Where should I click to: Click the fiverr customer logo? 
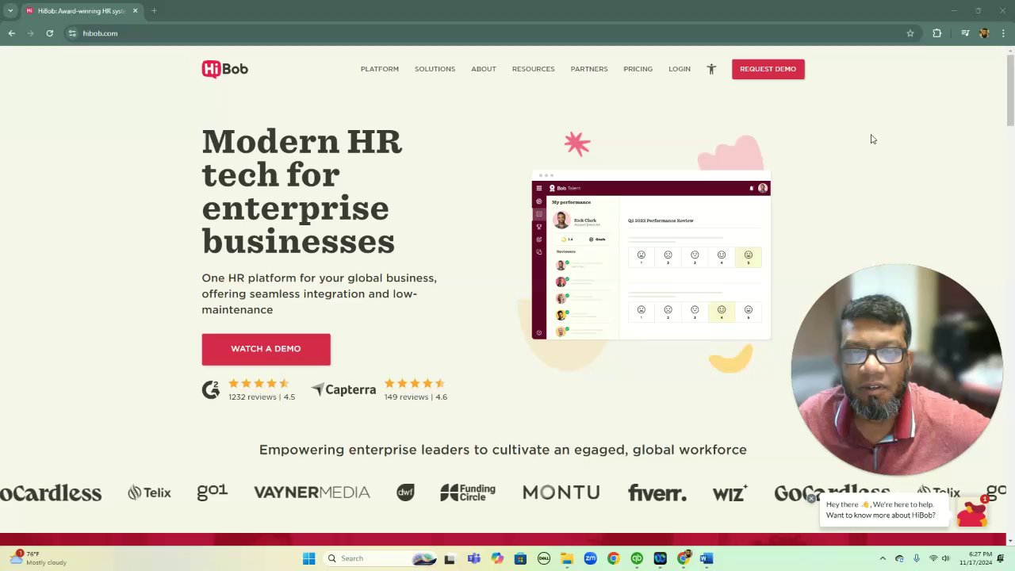click(657, 493)
